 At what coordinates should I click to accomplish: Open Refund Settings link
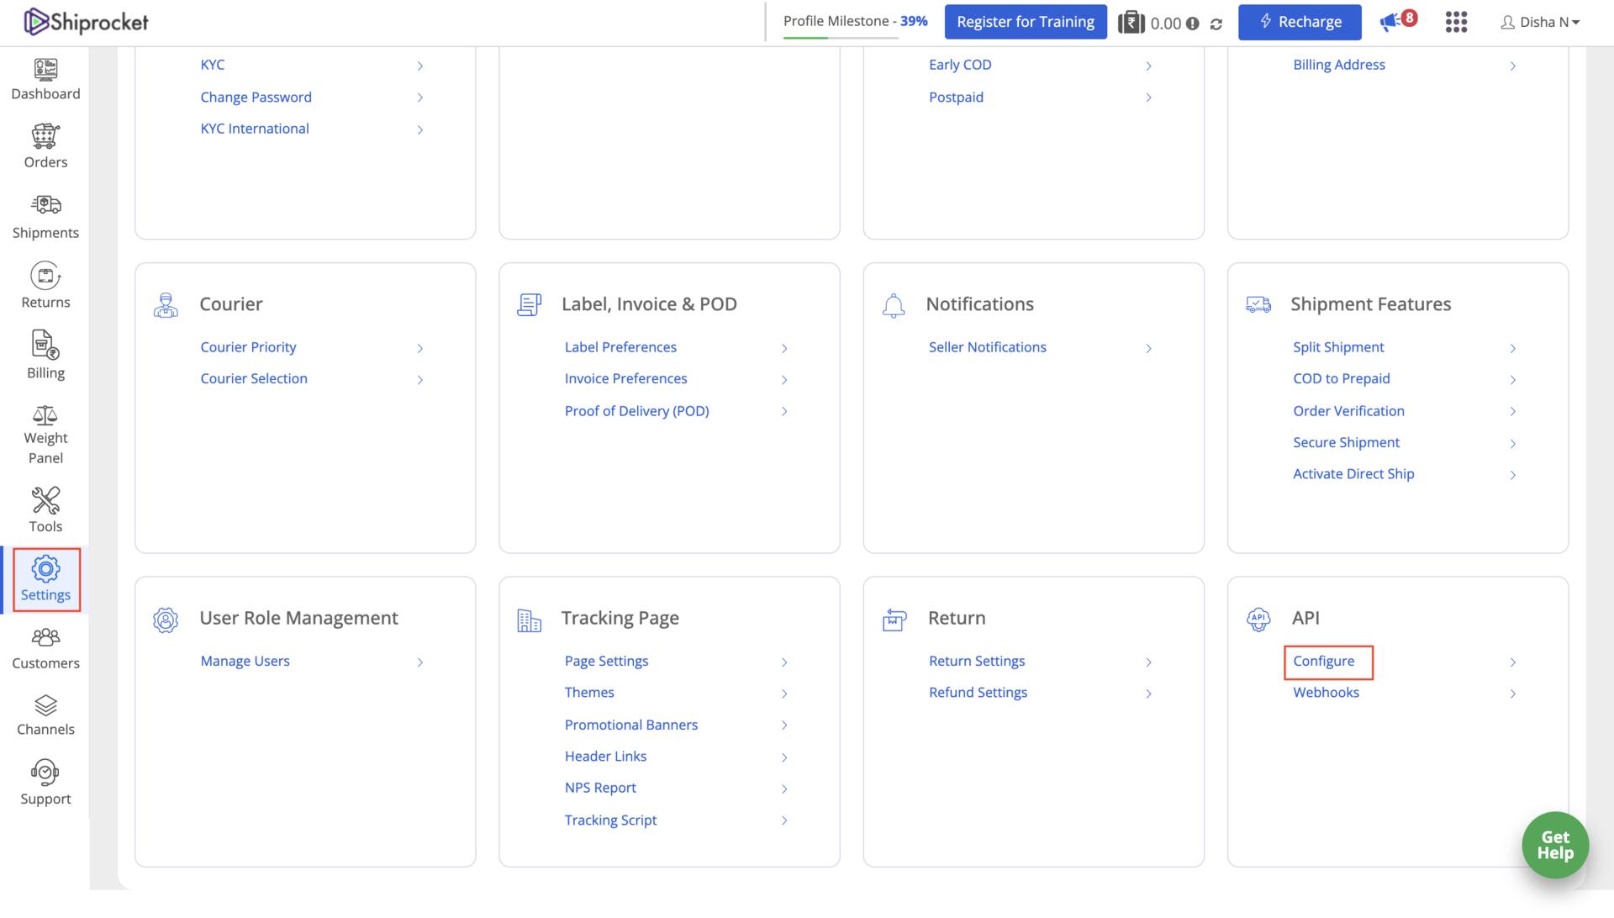(x=978, y=693)
